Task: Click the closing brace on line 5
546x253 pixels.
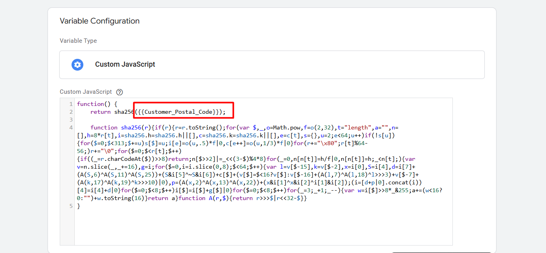Action: coord(79,206)
